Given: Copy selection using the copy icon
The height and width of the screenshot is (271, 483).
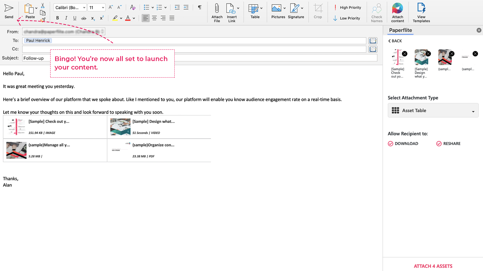Looking at the screenshot, I should [43, 13].
